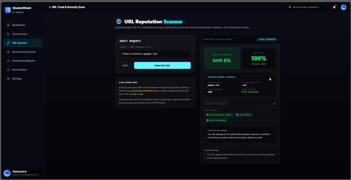This screenshot has height=180, width=351.
Task: Click the Scan Guidelines heading
Action: click(128, 82)
